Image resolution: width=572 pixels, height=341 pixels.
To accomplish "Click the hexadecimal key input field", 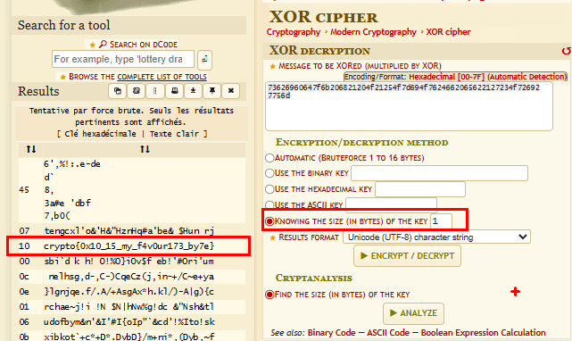I will coord(420,189).
